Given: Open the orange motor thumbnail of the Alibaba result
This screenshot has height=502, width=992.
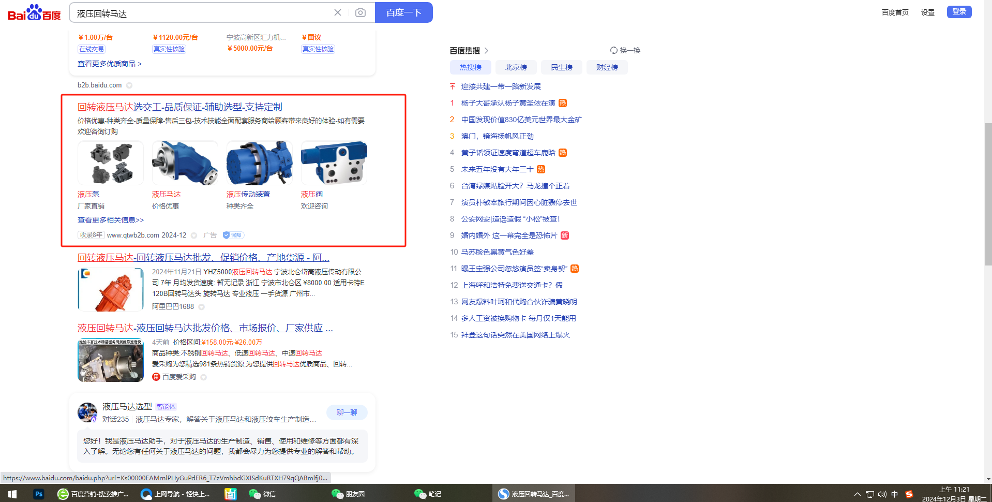Looking at the screenshot, I should (x=111, y=289).
